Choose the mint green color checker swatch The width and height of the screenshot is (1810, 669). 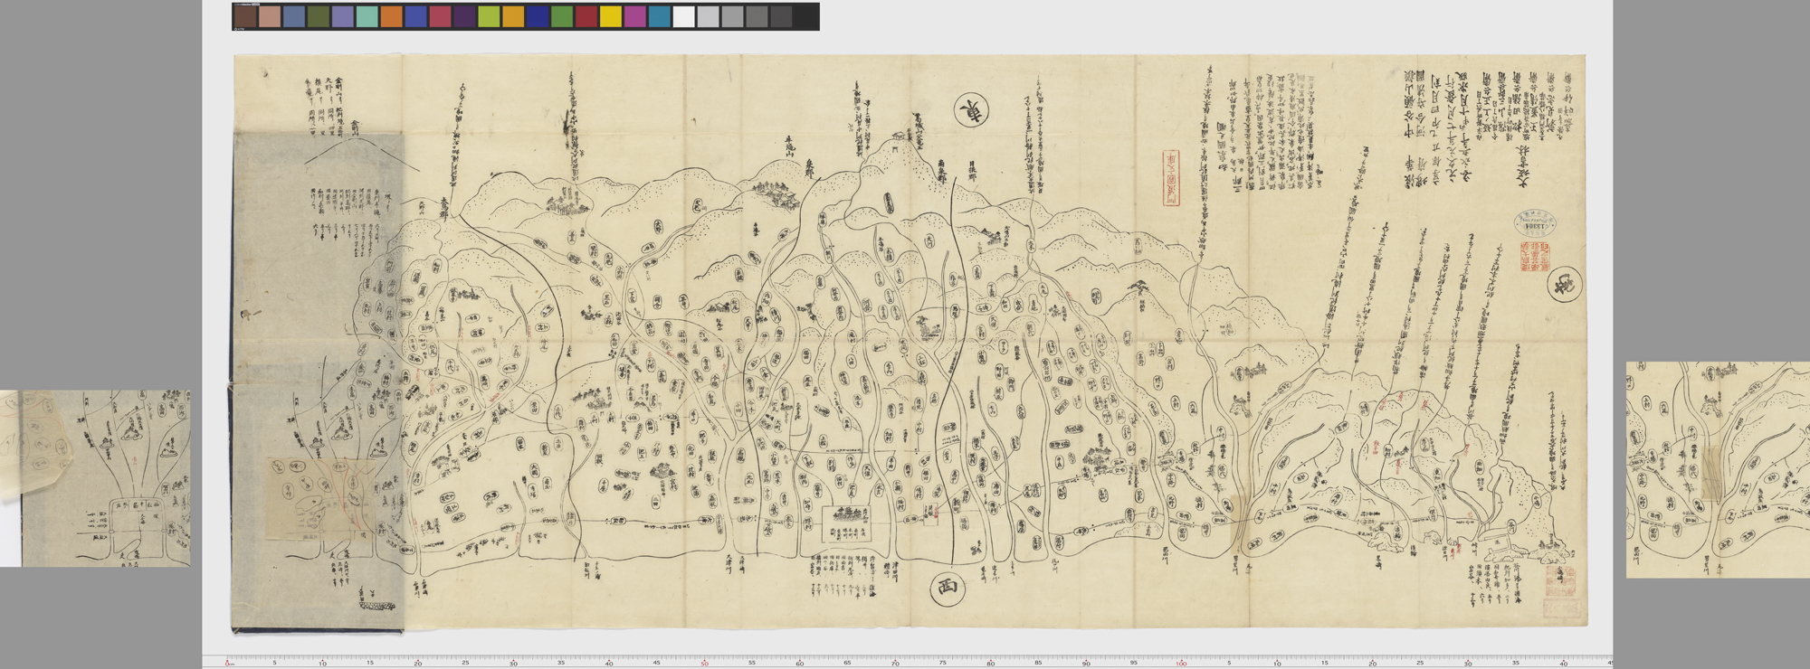pyautogui.click(x=367, y=16)
